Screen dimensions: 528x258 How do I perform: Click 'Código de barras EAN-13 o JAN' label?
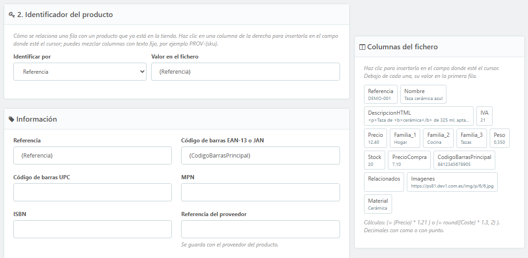pos(223,141)
